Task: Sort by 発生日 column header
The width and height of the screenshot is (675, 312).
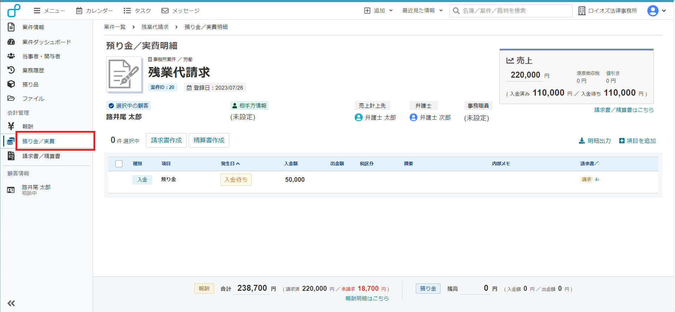Action: 230,163
